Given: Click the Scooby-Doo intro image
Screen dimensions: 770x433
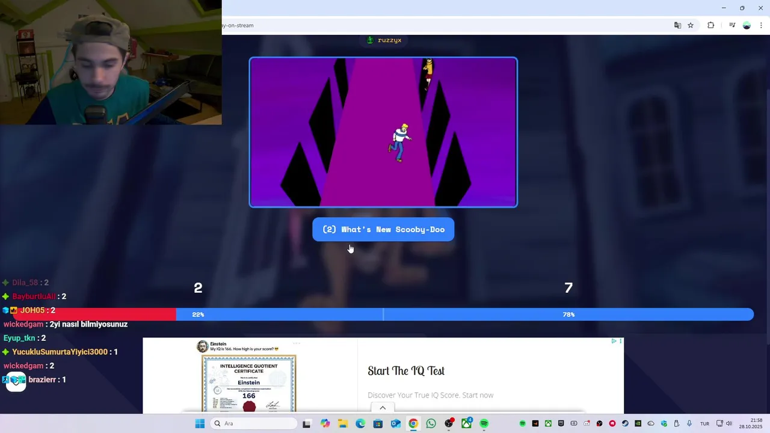Looking at the screenshot, I should 383,132.
